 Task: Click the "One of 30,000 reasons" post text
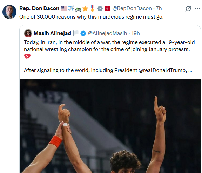click(92, 17)
